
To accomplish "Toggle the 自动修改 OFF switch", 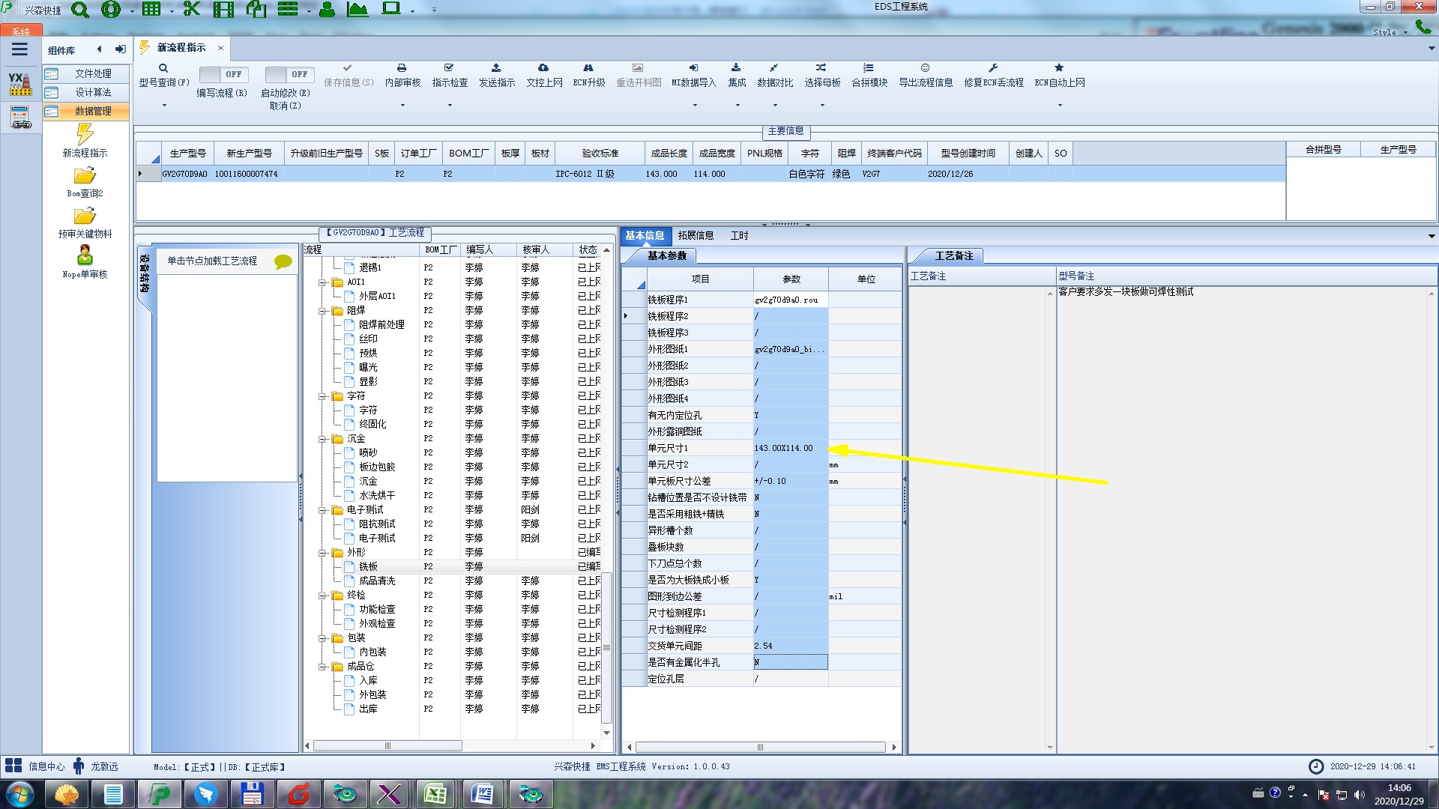I will click(289, 74).
